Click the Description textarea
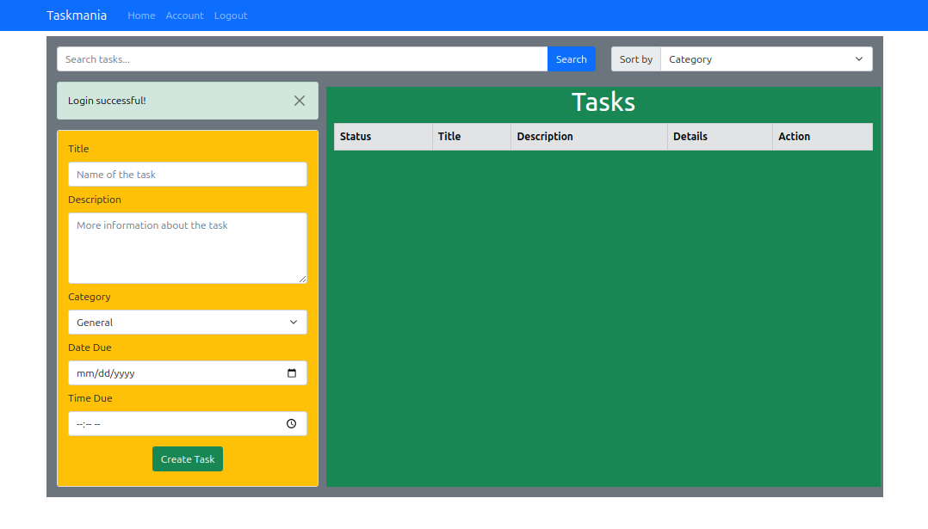 187,248
